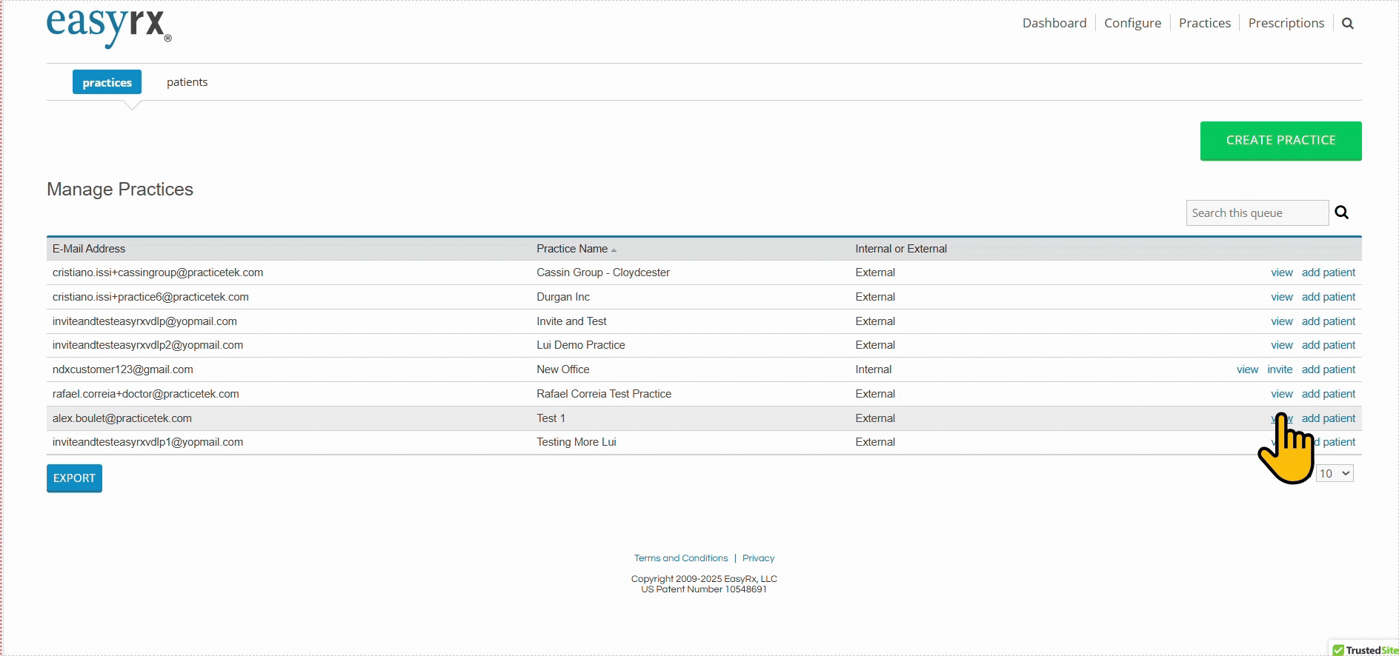This screenshot has height=656, width=1399.
Task: Open the Terms and Conditions link
Action: click(680, 558)
